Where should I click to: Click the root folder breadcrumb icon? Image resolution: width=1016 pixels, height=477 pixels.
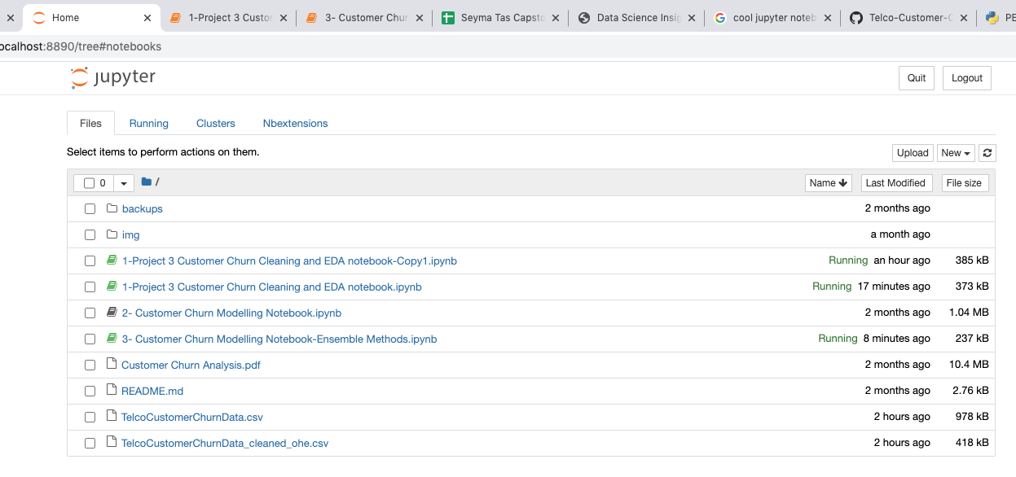click(x=147, y=182)
